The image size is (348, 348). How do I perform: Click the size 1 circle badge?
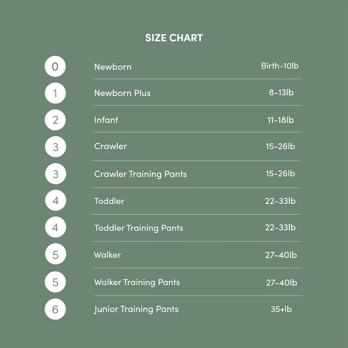55,93
